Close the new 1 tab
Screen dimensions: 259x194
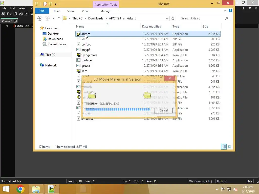click(x=15, y=21)
